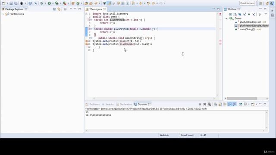Viewport: 276px width, 155px height.
Task: Click the New Java Class green icon
Action: [x=78, y=3]
